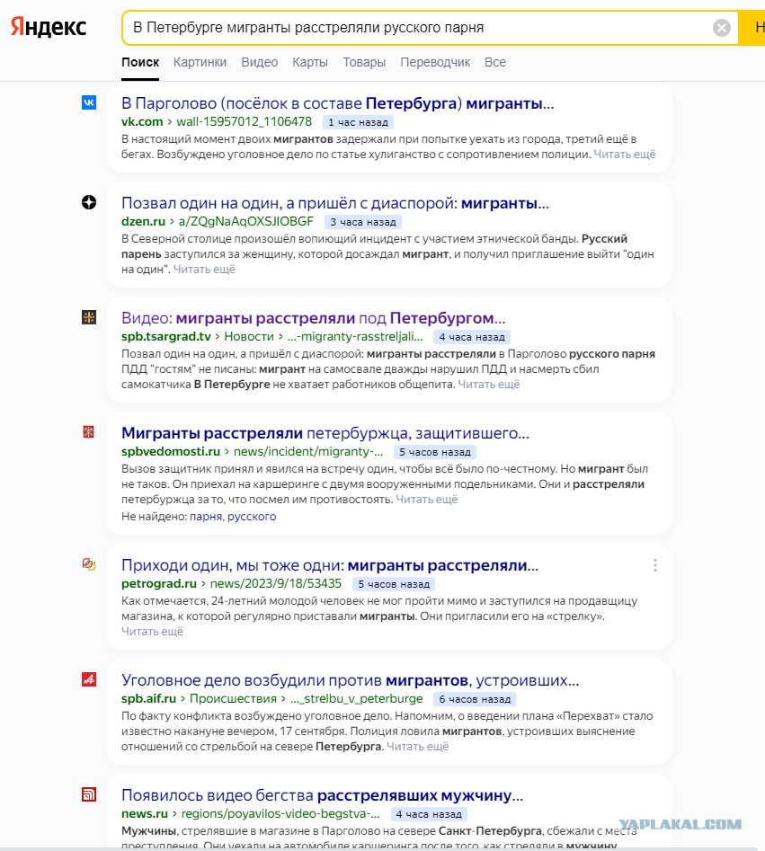Select the Поиск tab
Image resolution: width=765 pixels, height=851 pixels.
pos(140,62)
